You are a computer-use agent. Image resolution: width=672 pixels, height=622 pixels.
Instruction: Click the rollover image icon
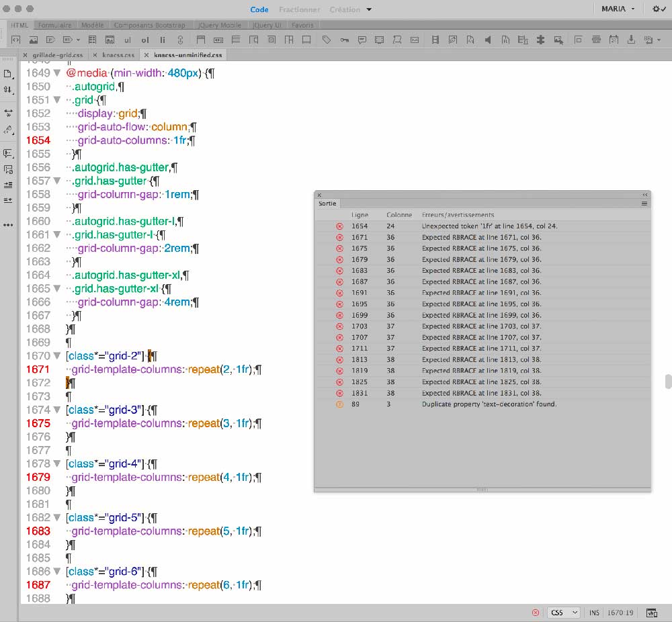click(x=558, y=40)
